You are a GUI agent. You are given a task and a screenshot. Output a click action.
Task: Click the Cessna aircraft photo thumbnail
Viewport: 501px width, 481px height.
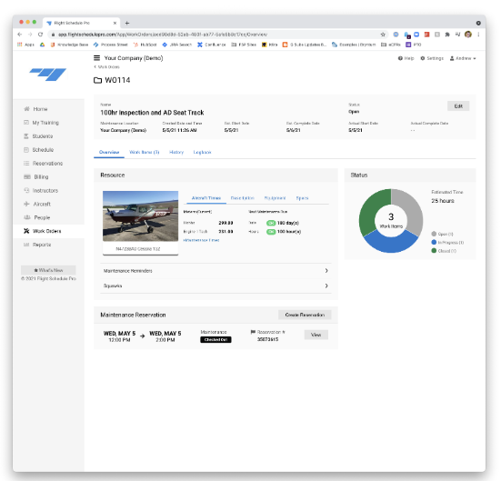[141, 216]
